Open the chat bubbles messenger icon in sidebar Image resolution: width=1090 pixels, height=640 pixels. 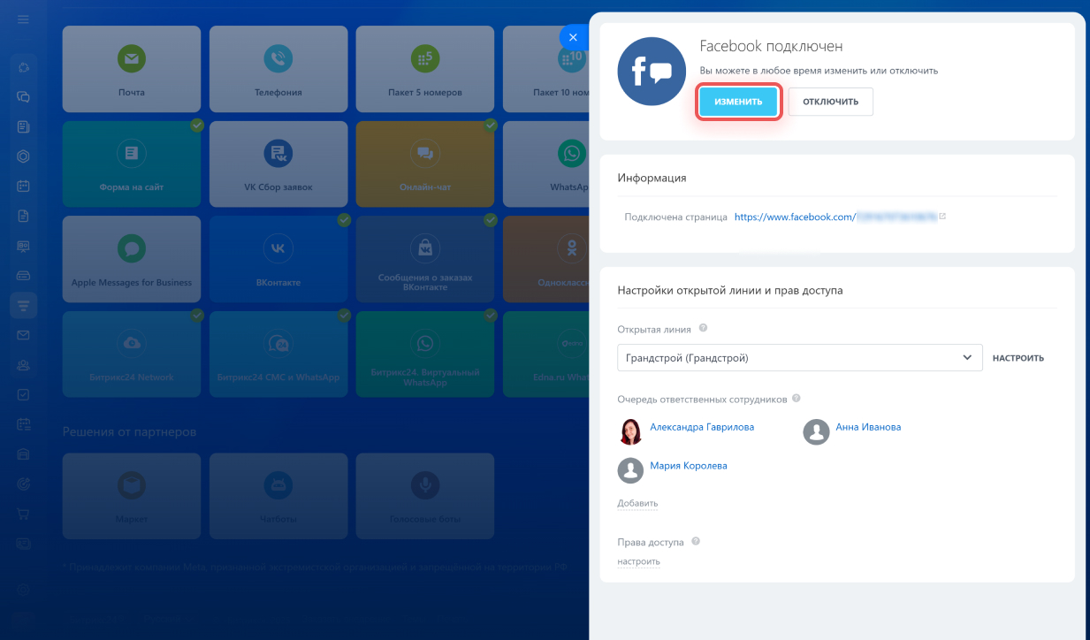[23, 97]
